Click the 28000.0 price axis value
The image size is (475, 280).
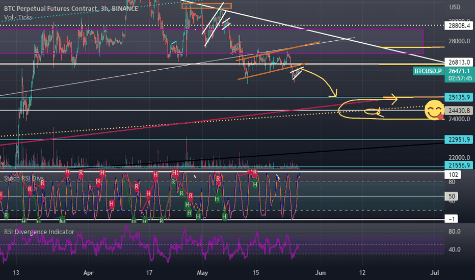[459, 41]
